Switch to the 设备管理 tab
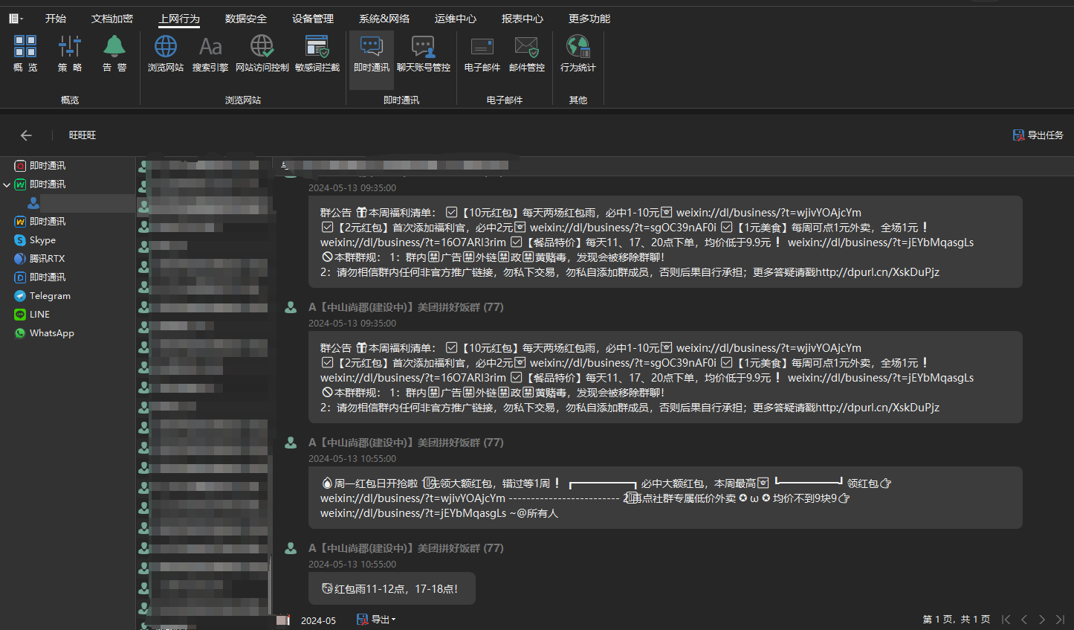The width and height of the screenshot is (1074, 630). tap(313, 19)
